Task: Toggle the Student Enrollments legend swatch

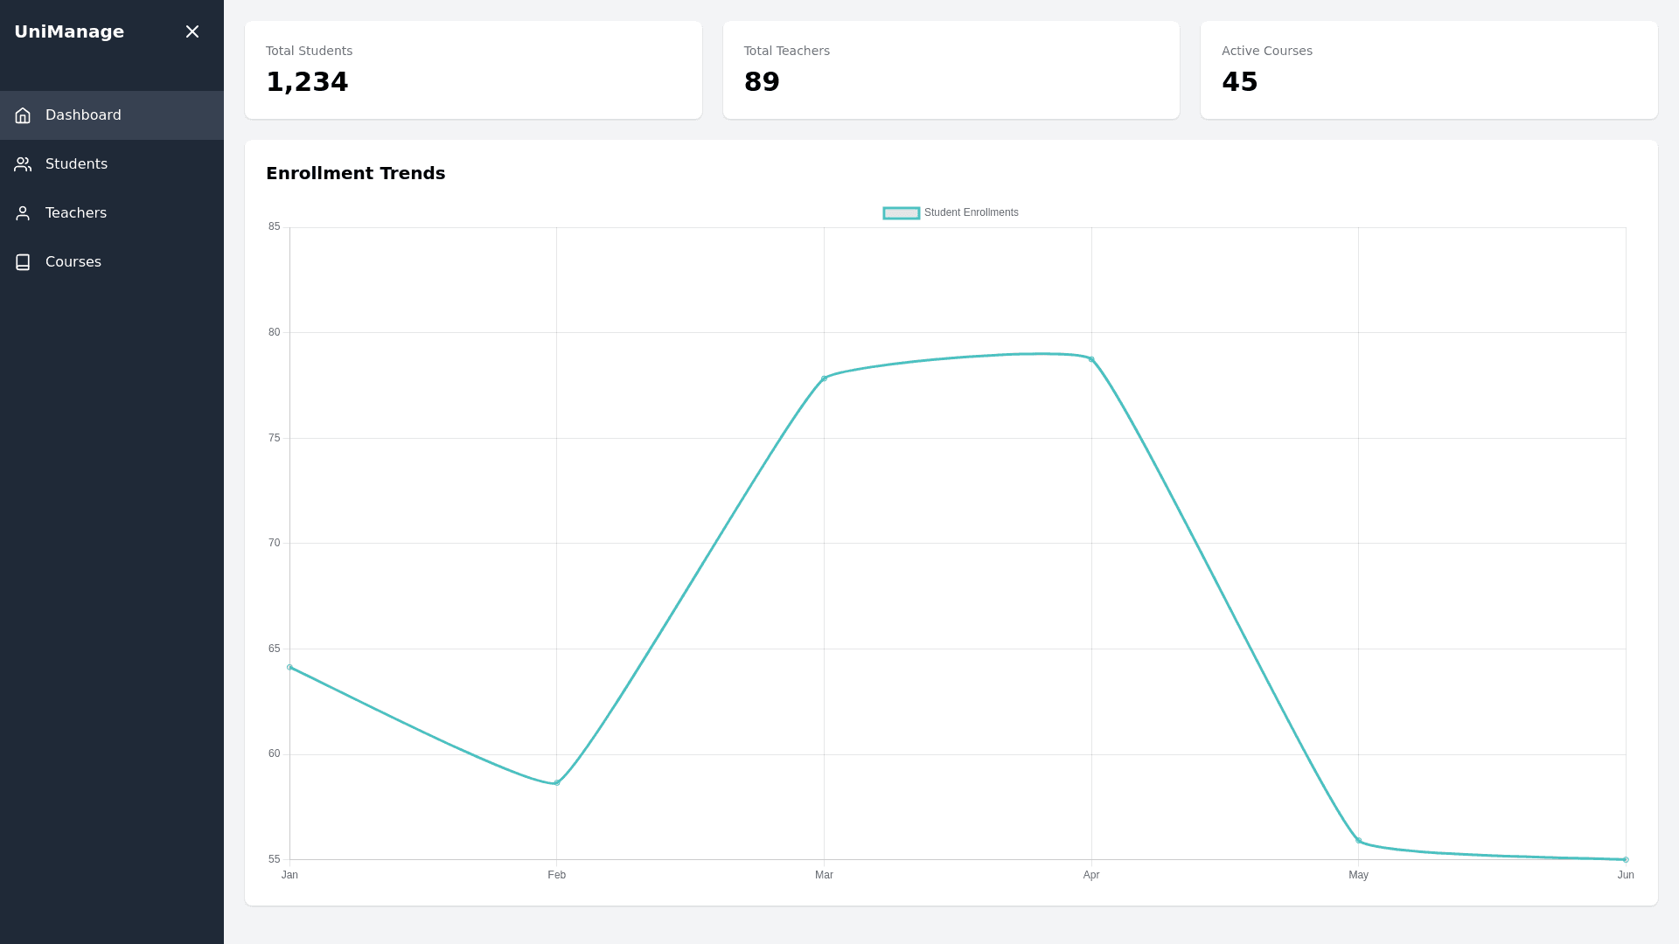Action: click(x=901, y=213)
